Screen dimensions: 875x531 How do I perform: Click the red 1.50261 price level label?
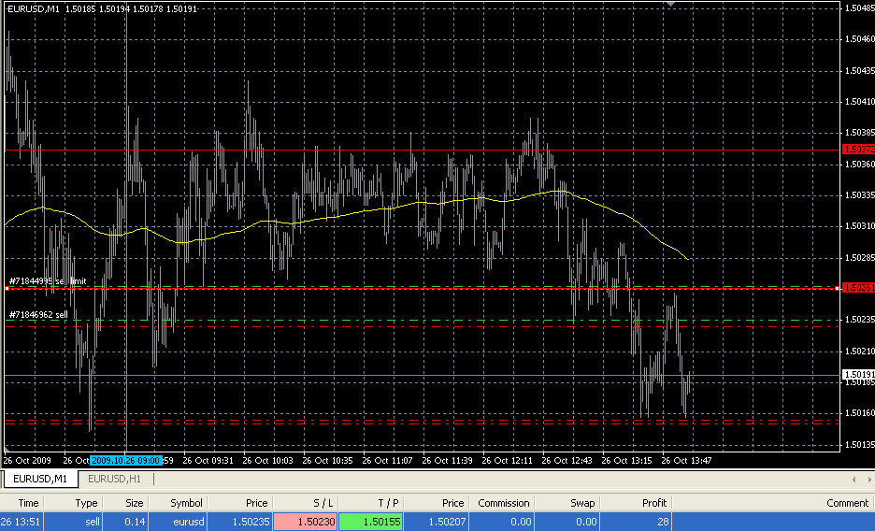click(x=857, y=288)
